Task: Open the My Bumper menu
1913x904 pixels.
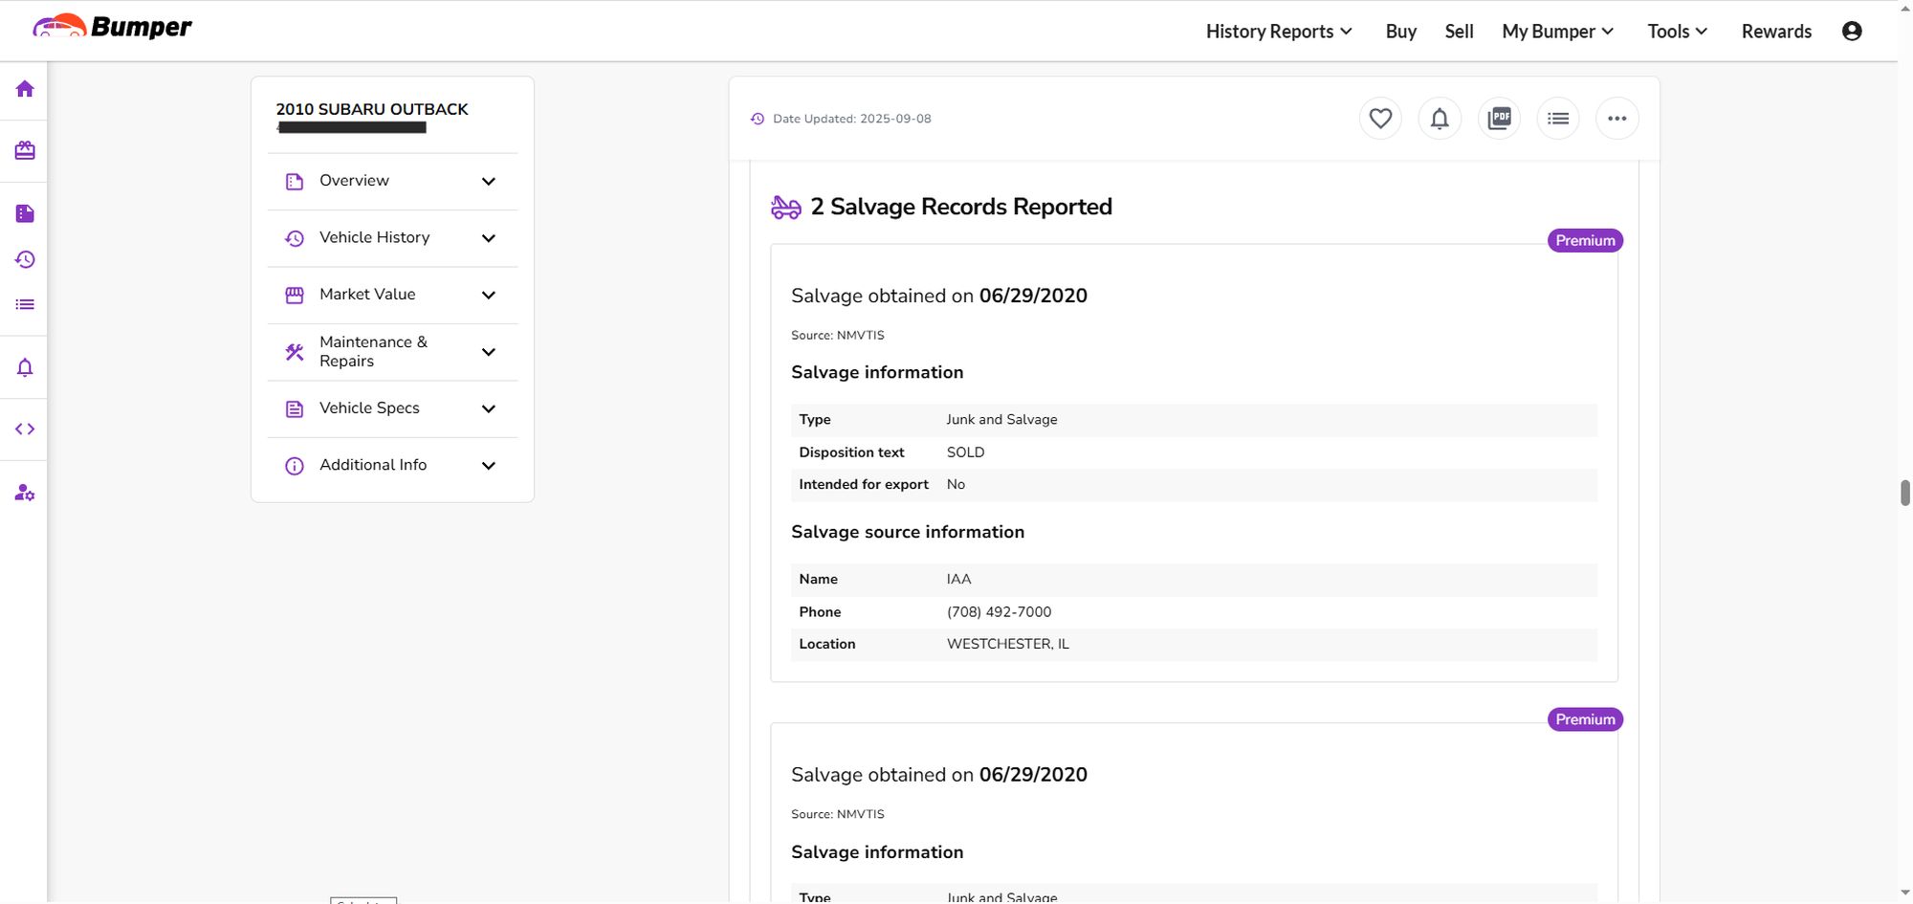Action: (1557, 32)
